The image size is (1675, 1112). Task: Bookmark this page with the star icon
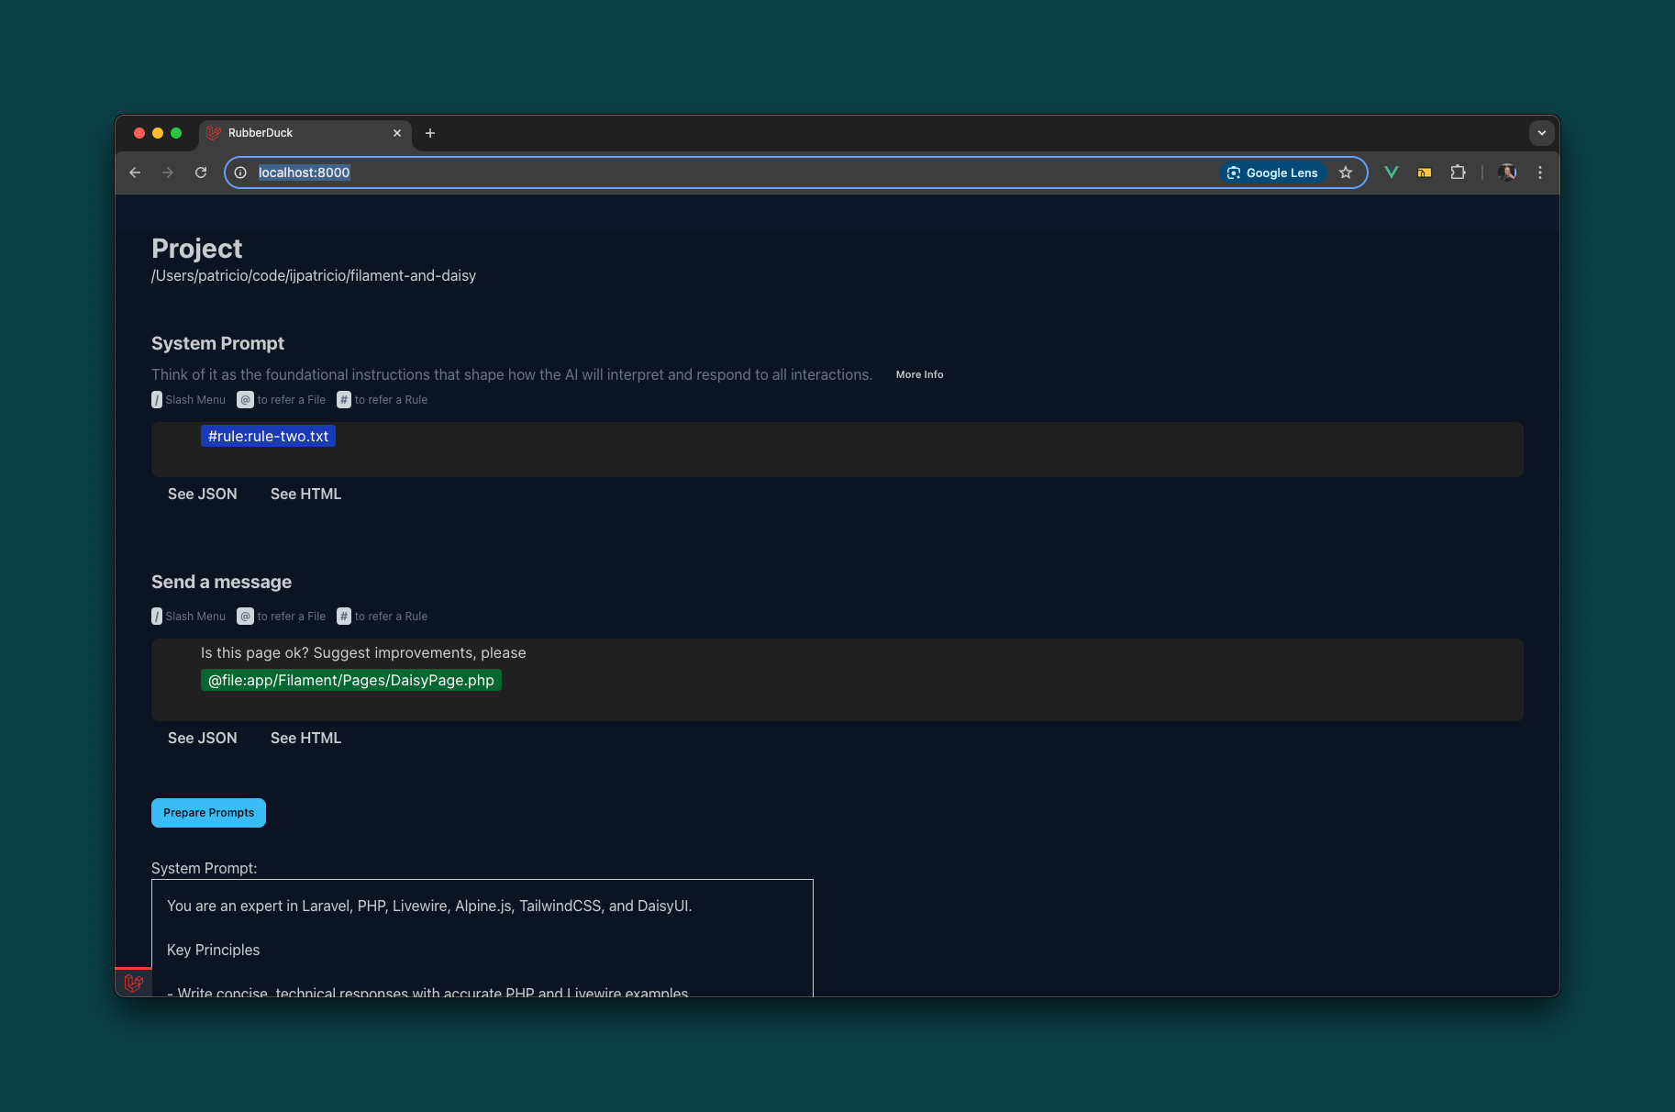[x=1346, y=172]
